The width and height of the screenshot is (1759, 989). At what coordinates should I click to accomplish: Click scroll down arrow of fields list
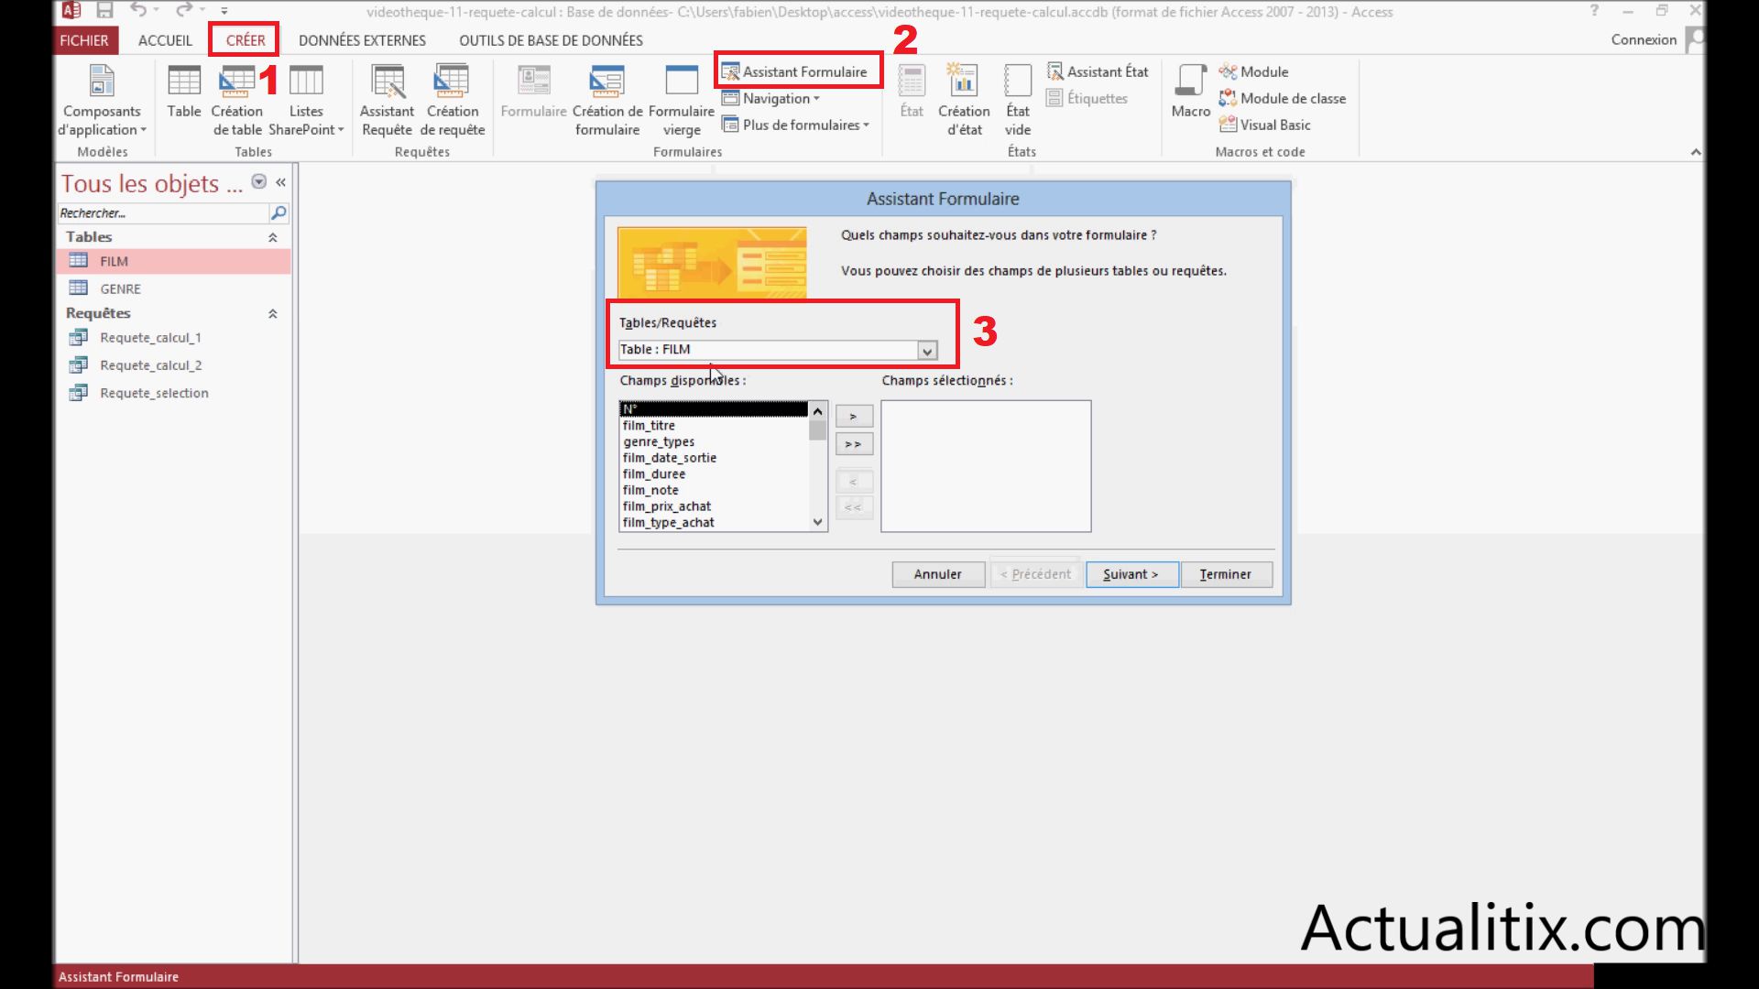818,522
